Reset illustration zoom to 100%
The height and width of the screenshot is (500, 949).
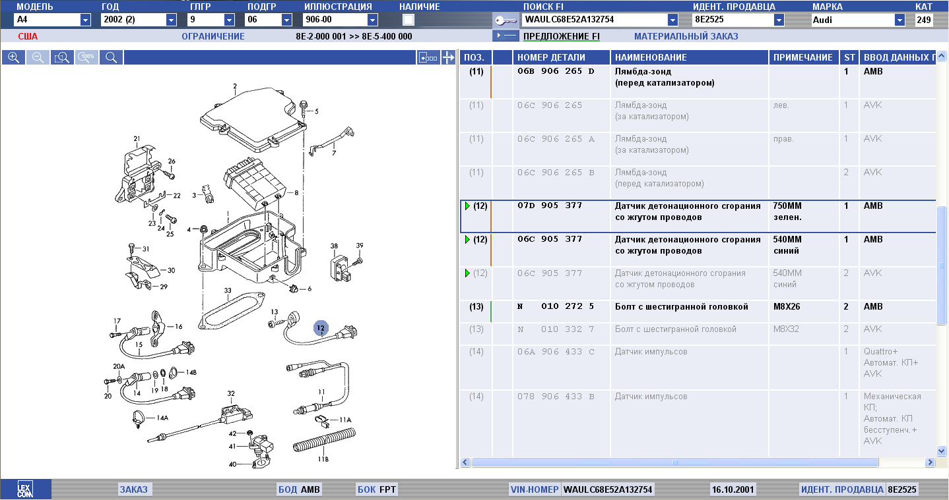click(86, 57)
